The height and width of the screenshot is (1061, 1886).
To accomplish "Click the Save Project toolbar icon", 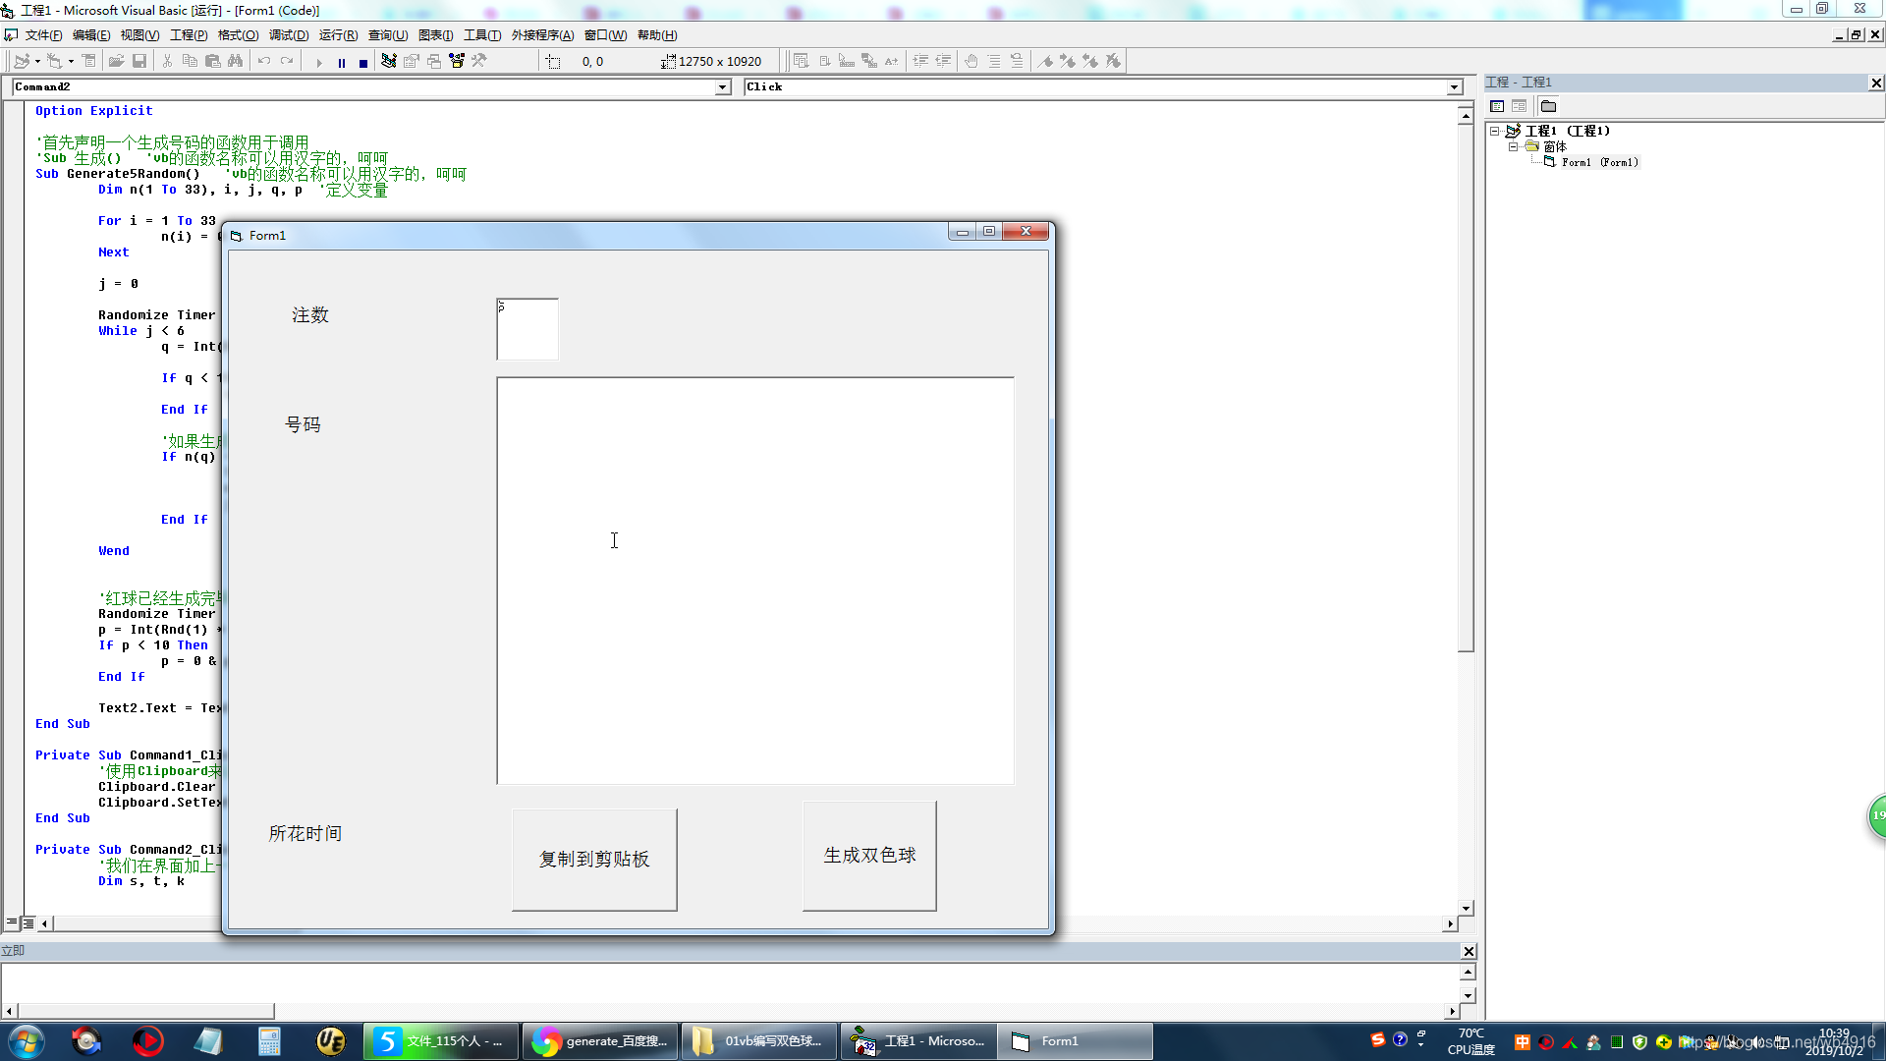I will click(139, 61).
